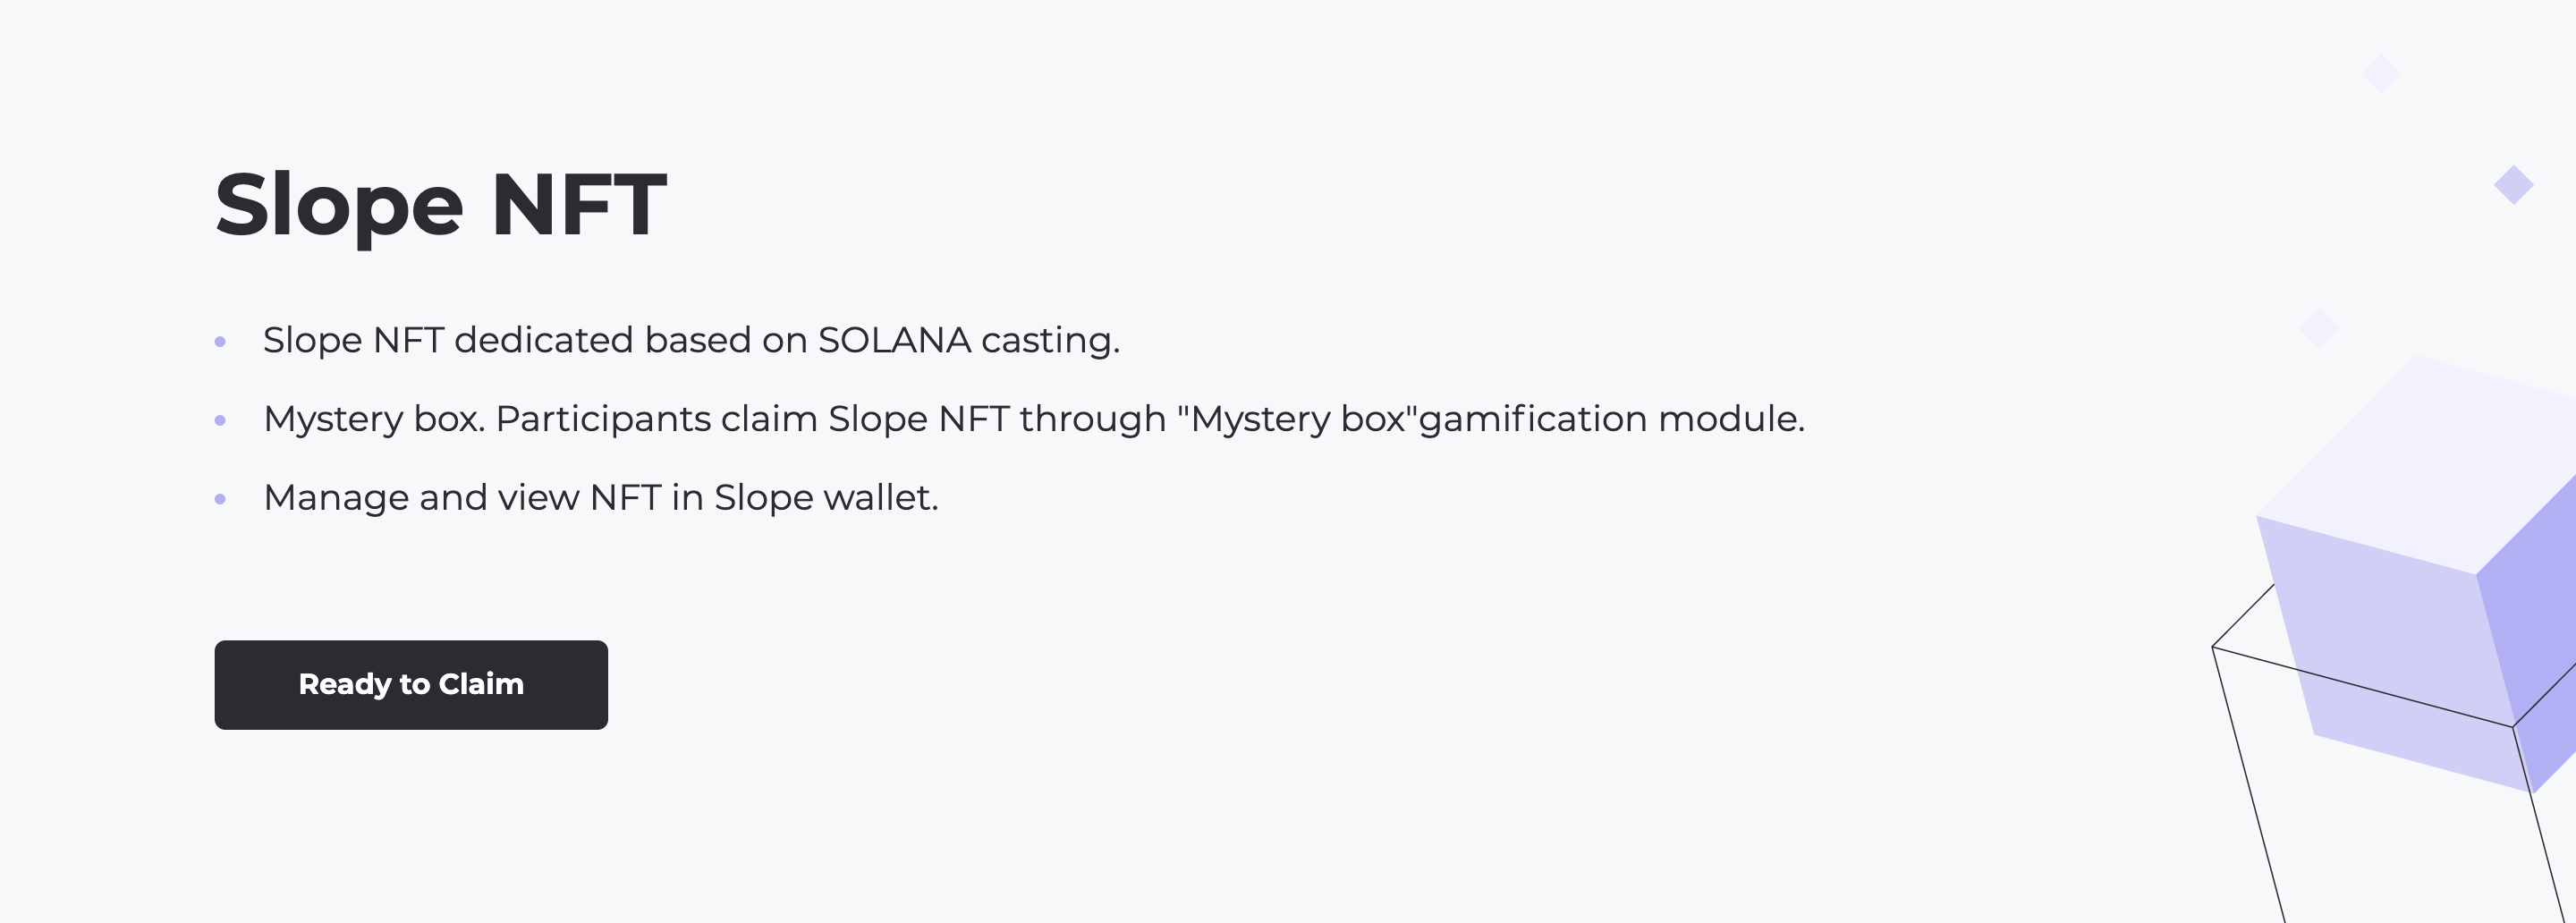Image resolution: width=2576 pixels, height=923 pixels.
Task: Click the second bullet point marker
Action: (221, 421)
